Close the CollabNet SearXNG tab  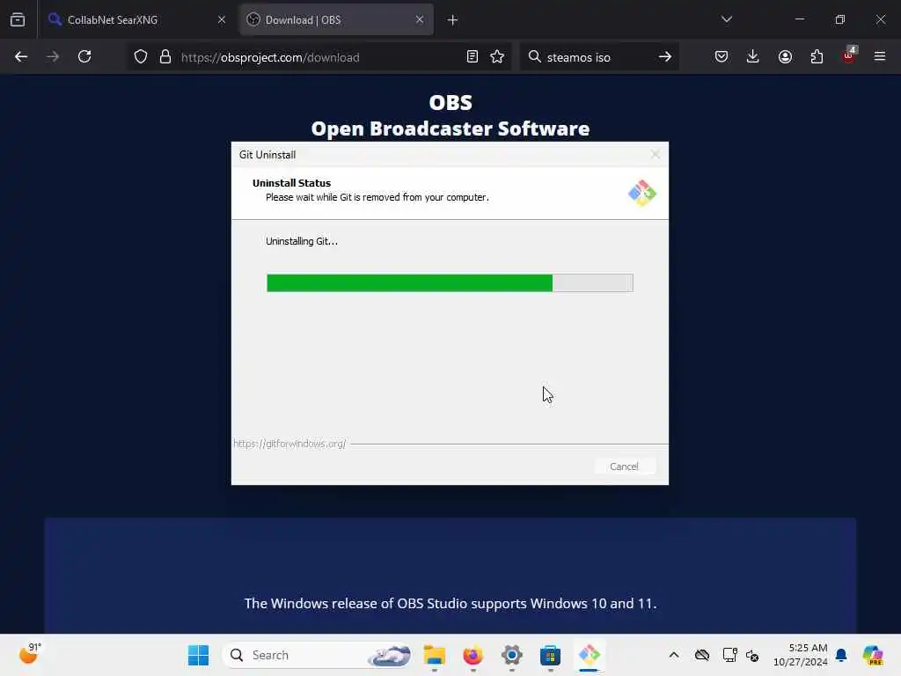[222, 19]
